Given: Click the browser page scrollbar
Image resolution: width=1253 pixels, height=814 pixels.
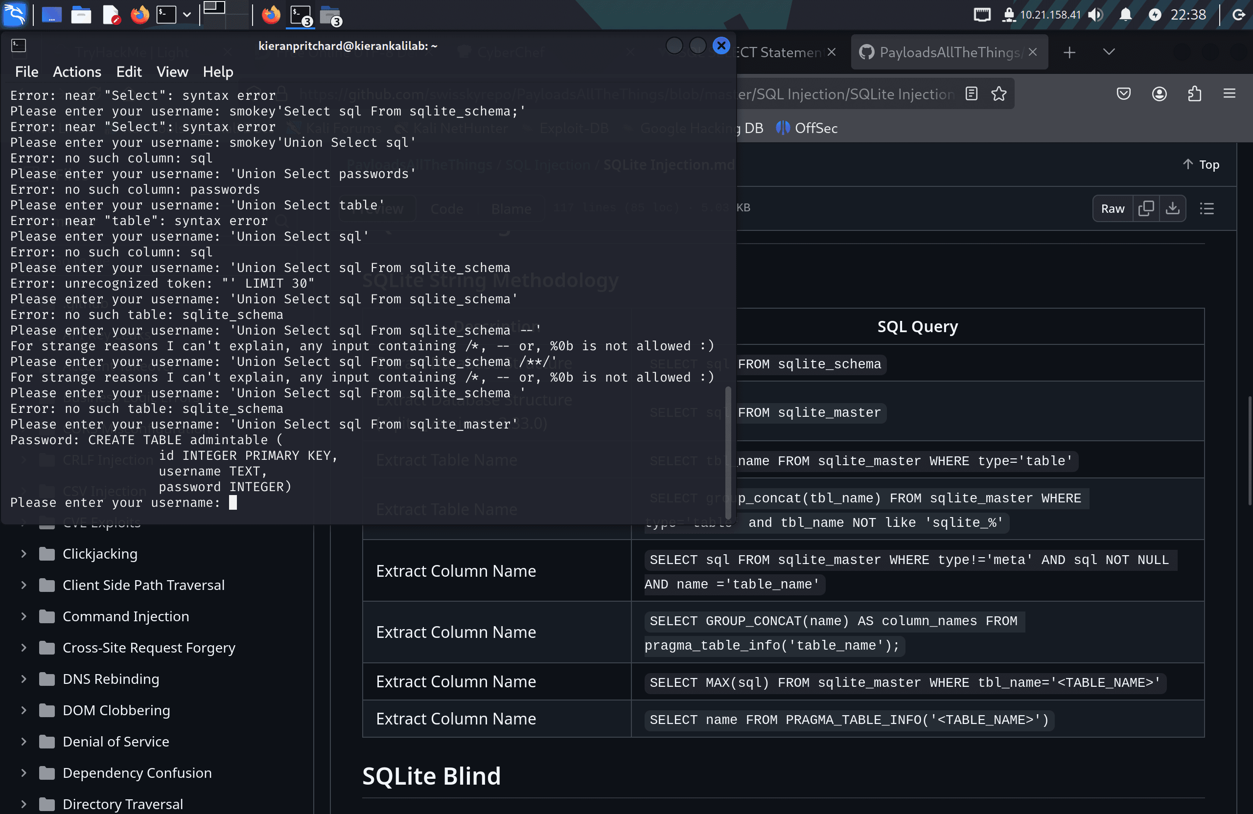Looking at the screenshot, I should [x=1249, y=451].
